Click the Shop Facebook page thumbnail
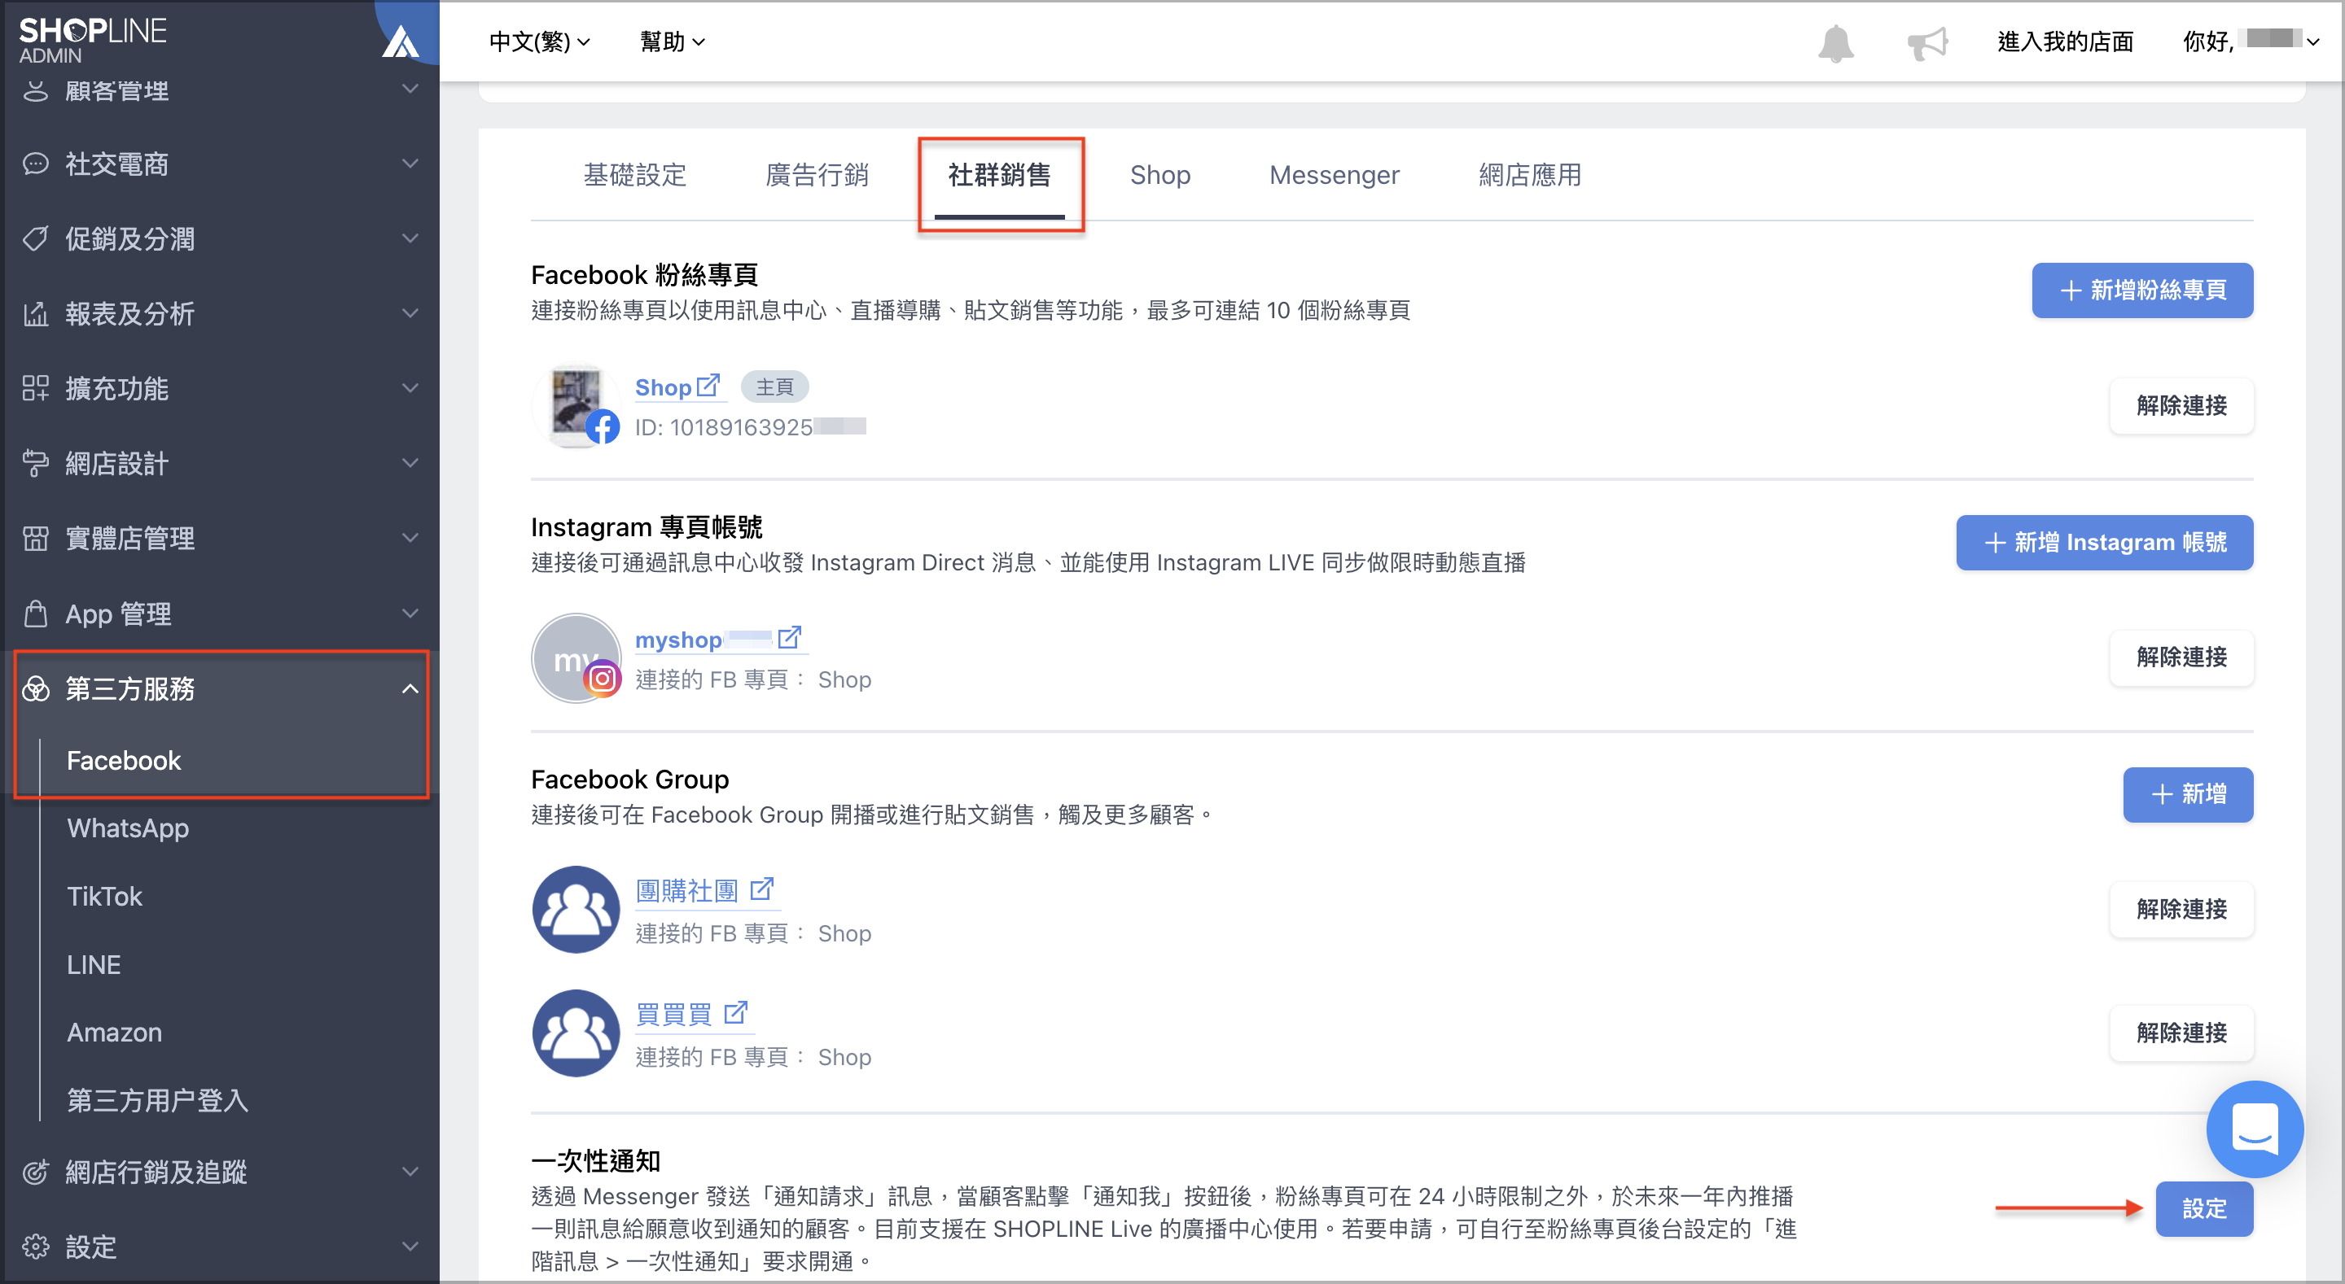 pos(576,406)
